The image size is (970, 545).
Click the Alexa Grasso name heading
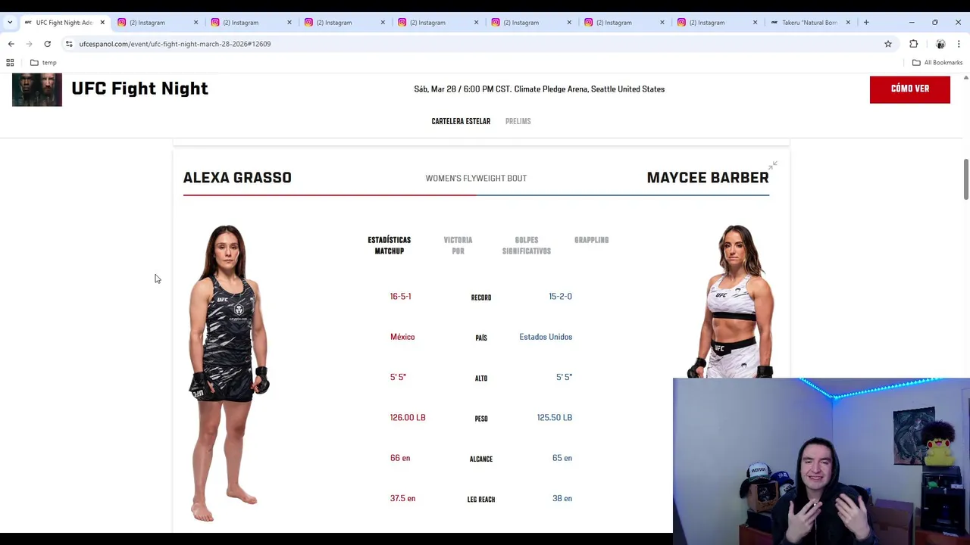[237, 178]
